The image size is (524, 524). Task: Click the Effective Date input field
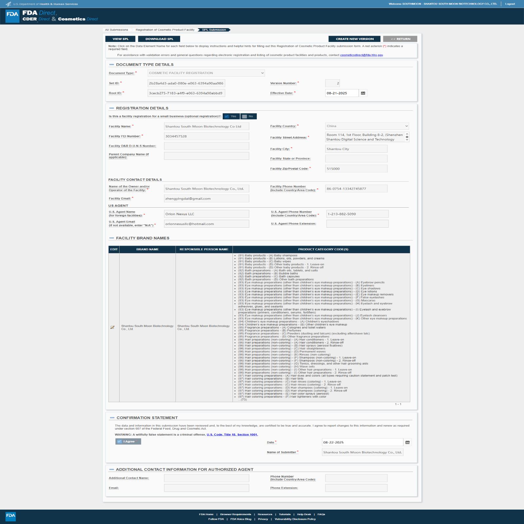[x=342, y=93]
